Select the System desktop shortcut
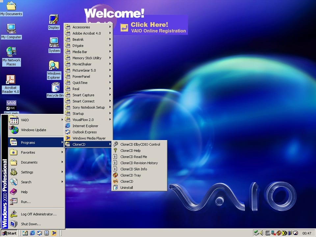 click(x=54, y=45)
